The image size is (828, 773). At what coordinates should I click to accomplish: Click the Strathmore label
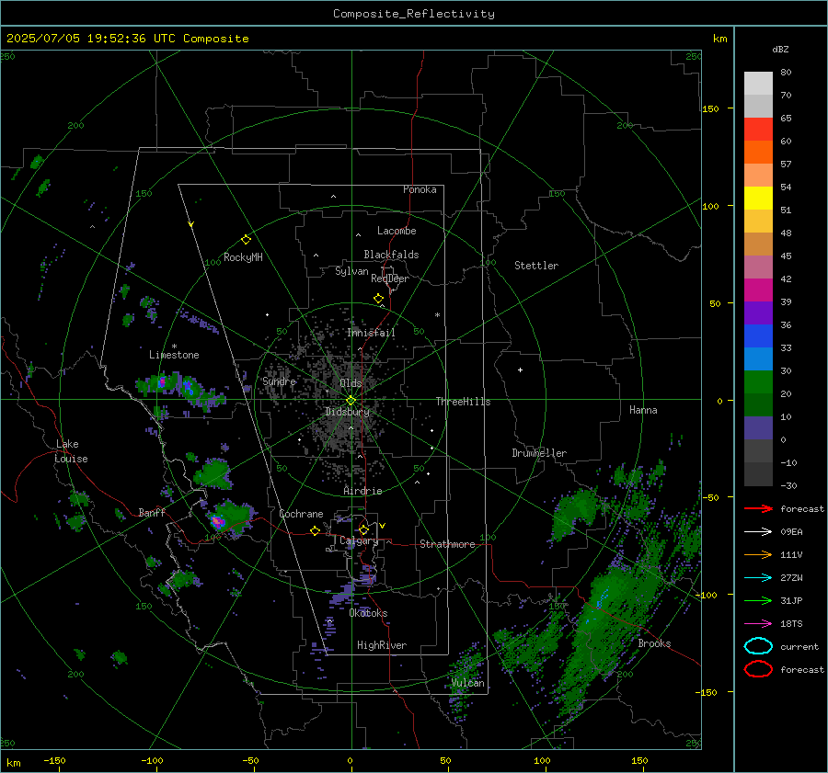[447, 544]
